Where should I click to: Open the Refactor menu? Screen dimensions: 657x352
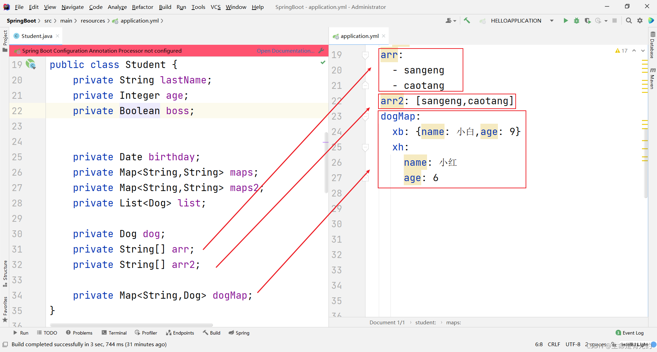(142, 7)
